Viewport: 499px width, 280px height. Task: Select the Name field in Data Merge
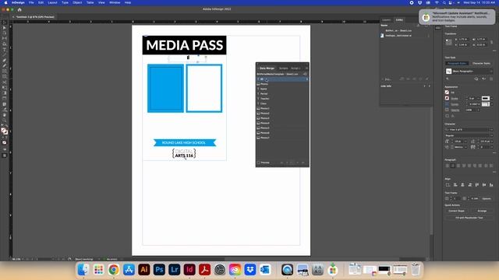pos(282,89)
